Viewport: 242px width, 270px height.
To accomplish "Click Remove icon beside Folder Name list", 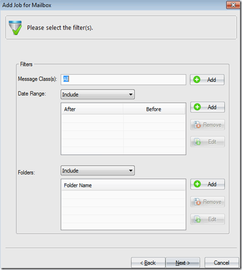I will 197,202.
